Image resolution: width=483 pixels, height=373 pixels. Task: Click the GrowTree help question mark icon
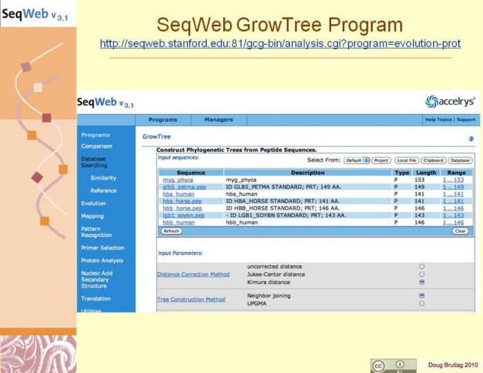(x=471, y=139)
